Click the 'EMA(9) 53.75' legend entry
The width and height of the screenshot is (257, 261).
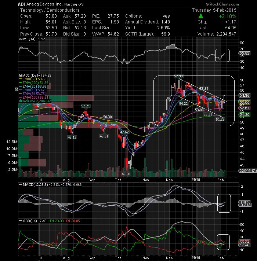33,94
